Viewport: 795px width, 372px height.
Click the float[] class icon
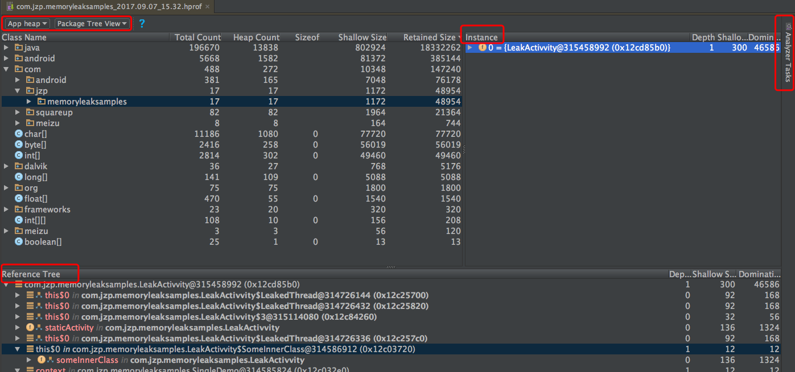tap(18, 199)
